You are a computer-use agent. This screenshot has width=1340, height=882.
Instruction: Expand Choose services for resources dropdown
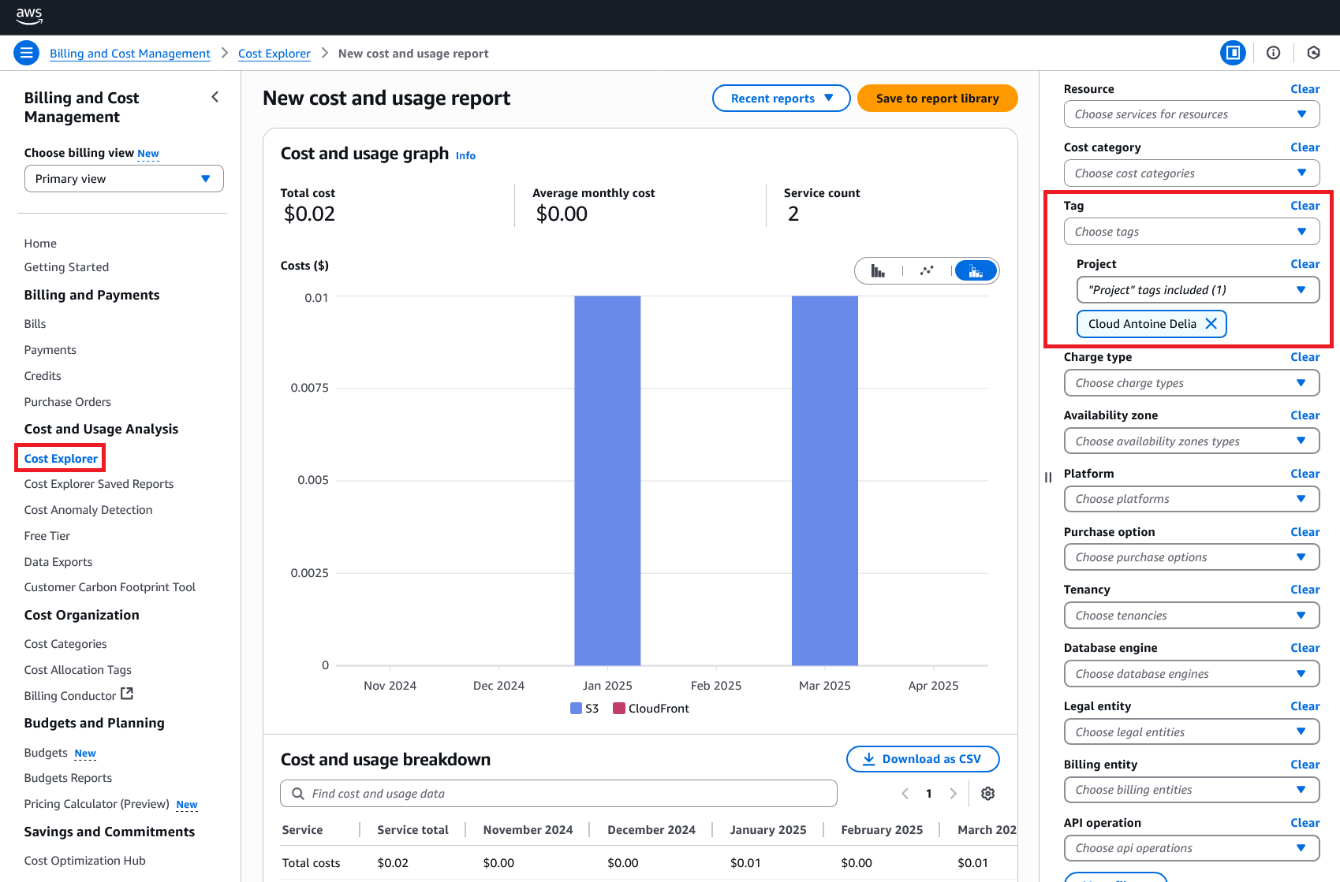tap(1191, 114)
